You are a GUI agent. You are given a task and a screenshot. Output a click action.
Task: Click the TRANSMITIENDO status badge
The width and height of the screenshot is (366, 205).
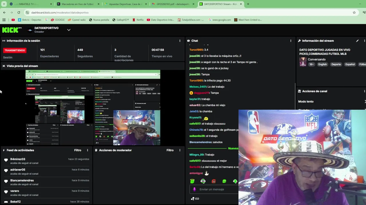15,50
